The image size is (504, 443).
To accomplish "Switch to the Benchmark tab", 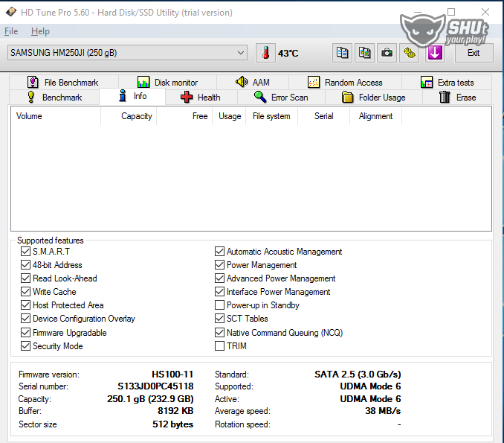I will [55, 98].
